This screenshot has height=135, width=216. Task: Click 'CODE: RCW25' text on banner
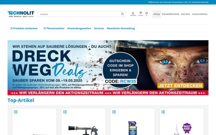pyautogui.click(x=120, y=81)
